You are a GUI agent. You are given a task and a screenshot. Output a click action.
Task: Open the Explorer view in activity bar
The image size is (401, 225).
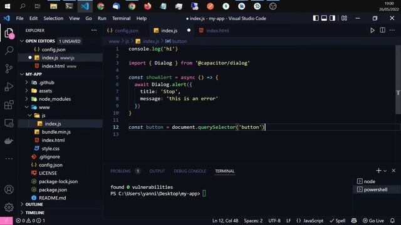pos(9,33)
